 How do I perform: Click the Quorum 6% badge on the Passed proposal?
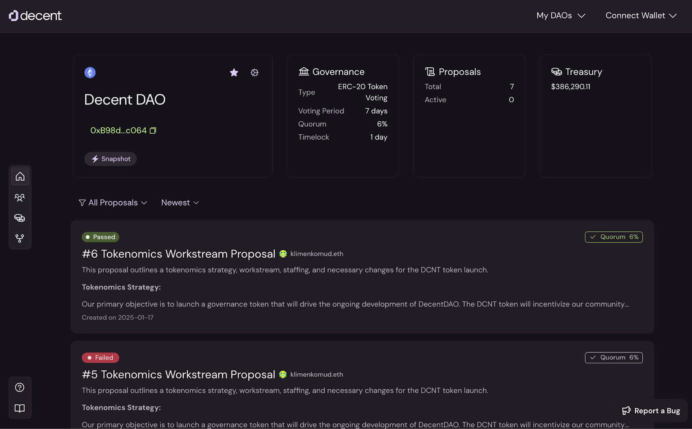[613, 237]
